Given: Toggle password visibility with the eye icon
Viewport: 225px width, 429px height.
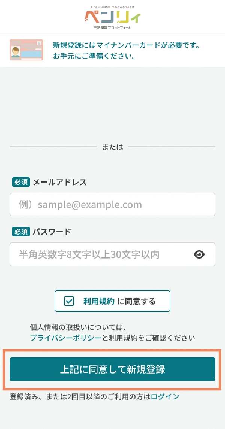Looking at the screenshot, I should (x=199, y=255).
